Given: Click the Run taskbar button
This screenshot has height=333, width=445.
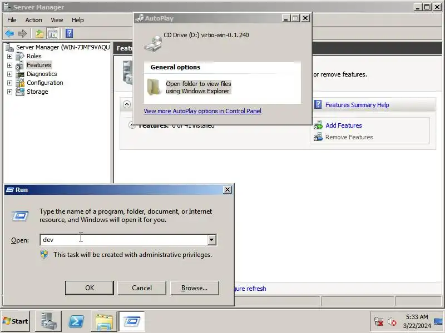Looking at the screenshot, I should tap(132, 321).
